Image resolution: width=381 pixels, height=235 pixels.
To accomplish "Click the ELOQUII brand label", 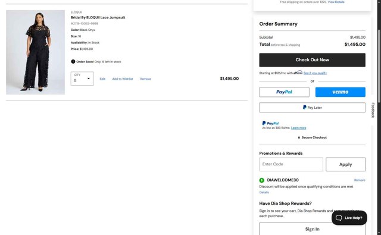I will pyautogui.click(x=76, y=12).
